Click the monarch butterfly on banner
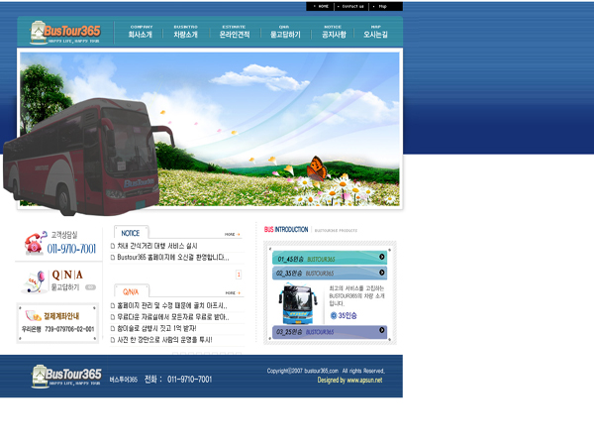The image size is (594, 446). tap(316, 167)
